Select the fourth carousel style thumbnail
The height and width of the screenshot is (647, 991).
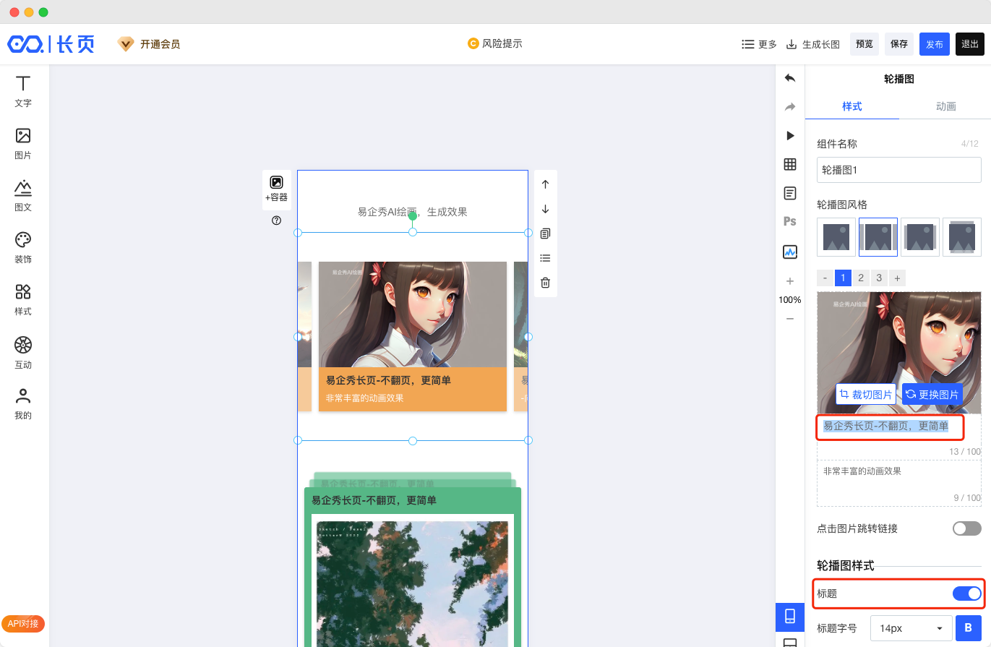962,237
